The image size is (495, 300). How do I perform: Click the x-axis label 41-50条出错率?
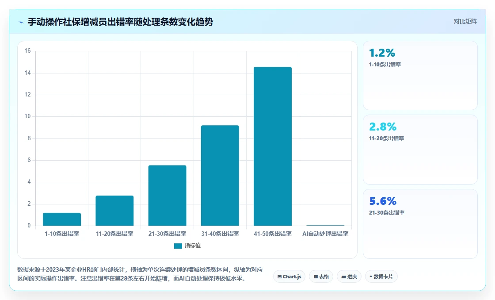273,234
